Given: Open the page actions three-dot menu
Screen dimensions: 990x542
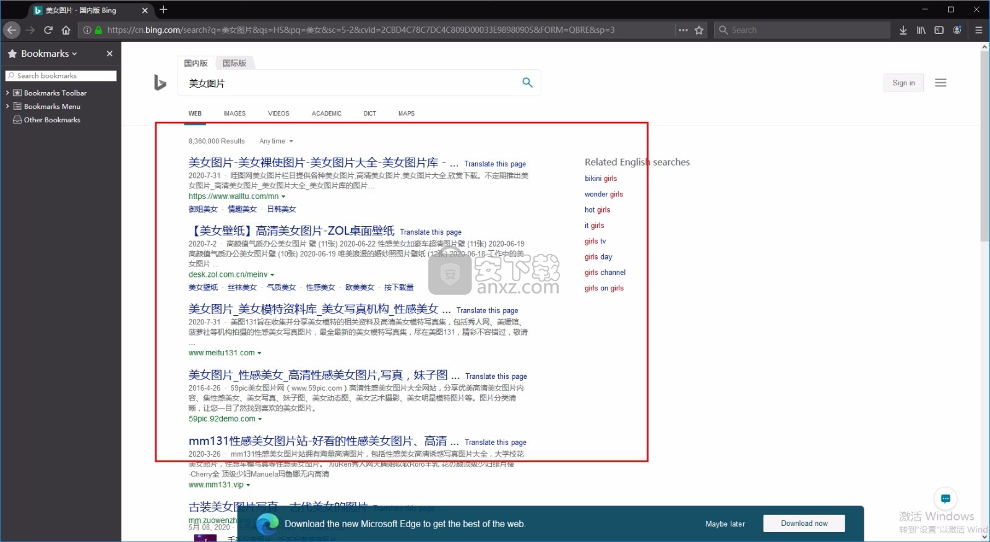Looking at the screenshot, I should click(683, 30).
